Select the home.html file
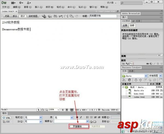This screenshot has width=164, height=134. 139,94
